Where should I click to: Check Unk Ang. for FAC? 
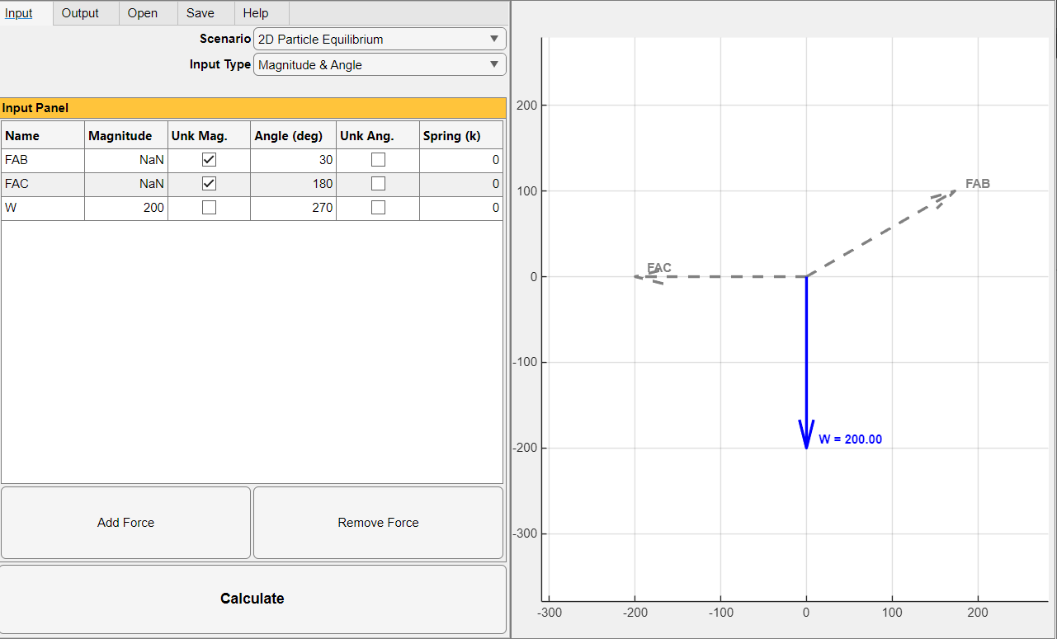pyautogui.click(x=378, y=184)
